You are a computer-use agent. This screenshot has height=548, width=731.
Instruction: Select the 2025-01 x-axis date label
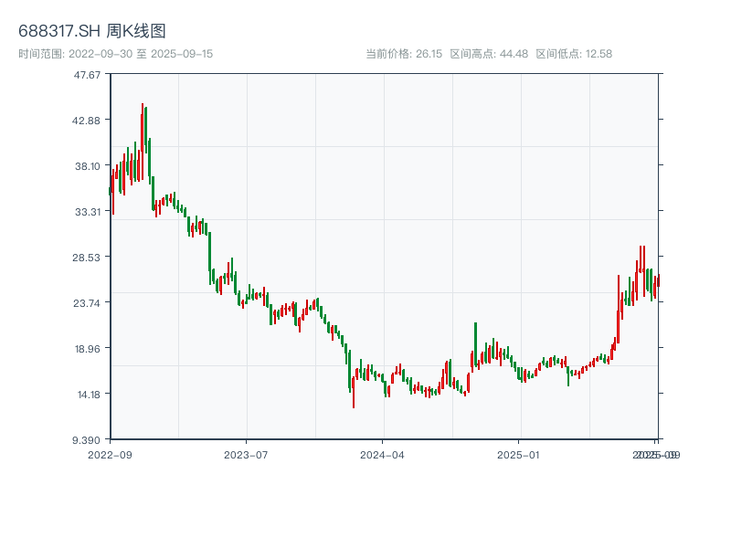pos(520,454)
